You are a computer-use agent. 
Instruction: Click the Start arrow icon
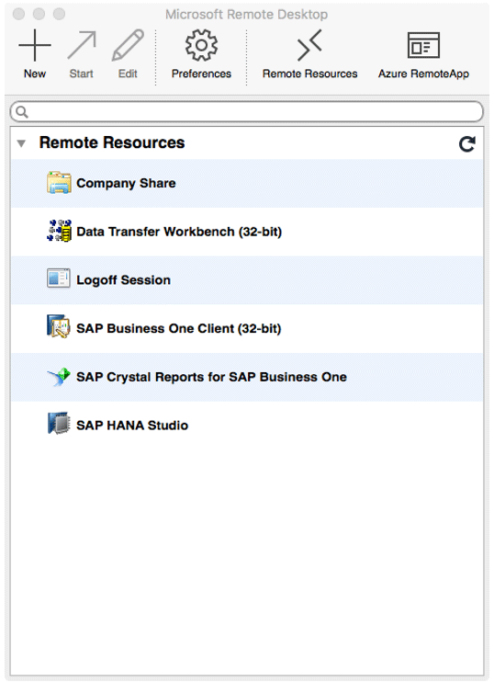82,45
